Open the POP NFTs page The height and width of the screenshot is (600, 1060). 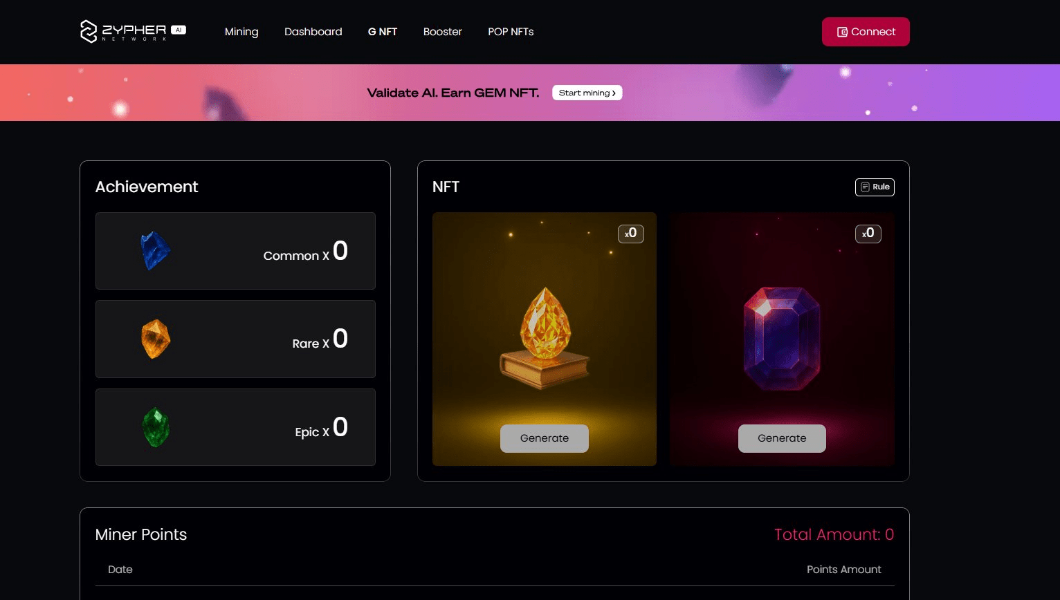511,32
